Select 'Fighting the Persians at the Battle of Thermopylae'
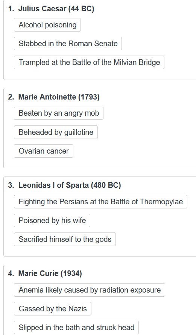 pos(100,201)
